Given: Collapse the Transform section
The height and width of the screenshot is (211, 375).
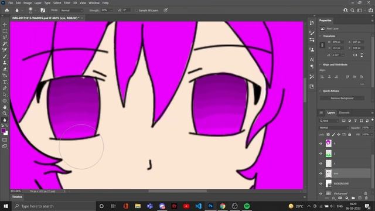Looking at the screenshot, I should 321,36.
